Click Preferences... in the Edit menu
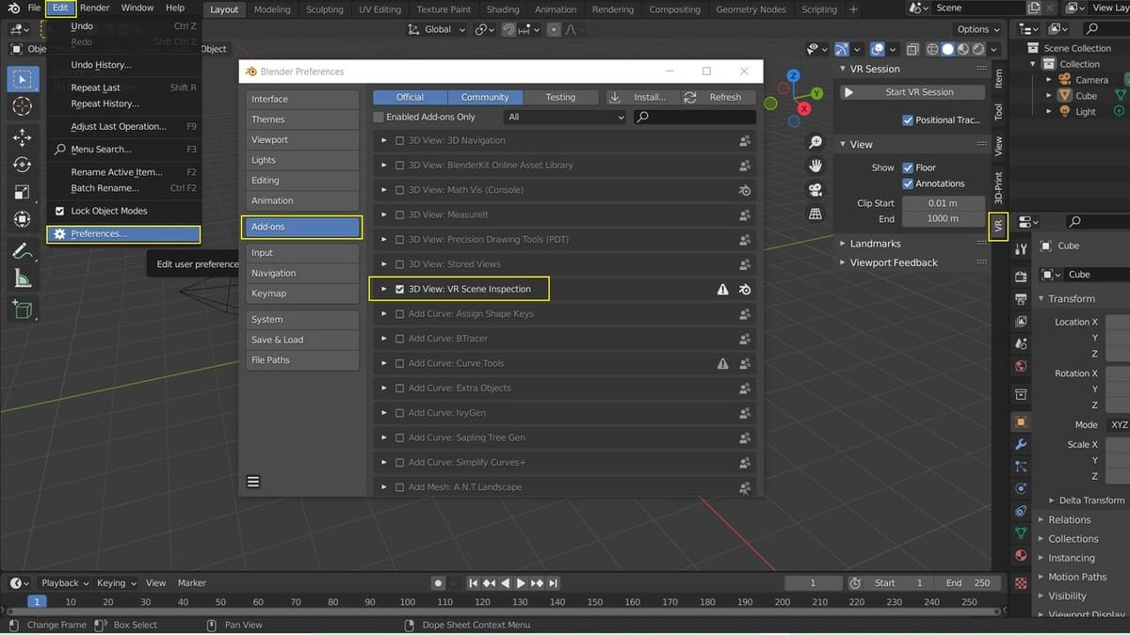Viewport: 1130px width, 635px height. click(x=123, y=233)
